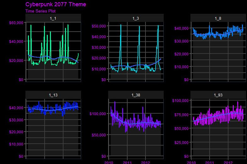The width and height of the screenshot is (247, 164).
Task: Click the $50,000 tick label in panel 1_3
Action: click(x=99, y=26)
